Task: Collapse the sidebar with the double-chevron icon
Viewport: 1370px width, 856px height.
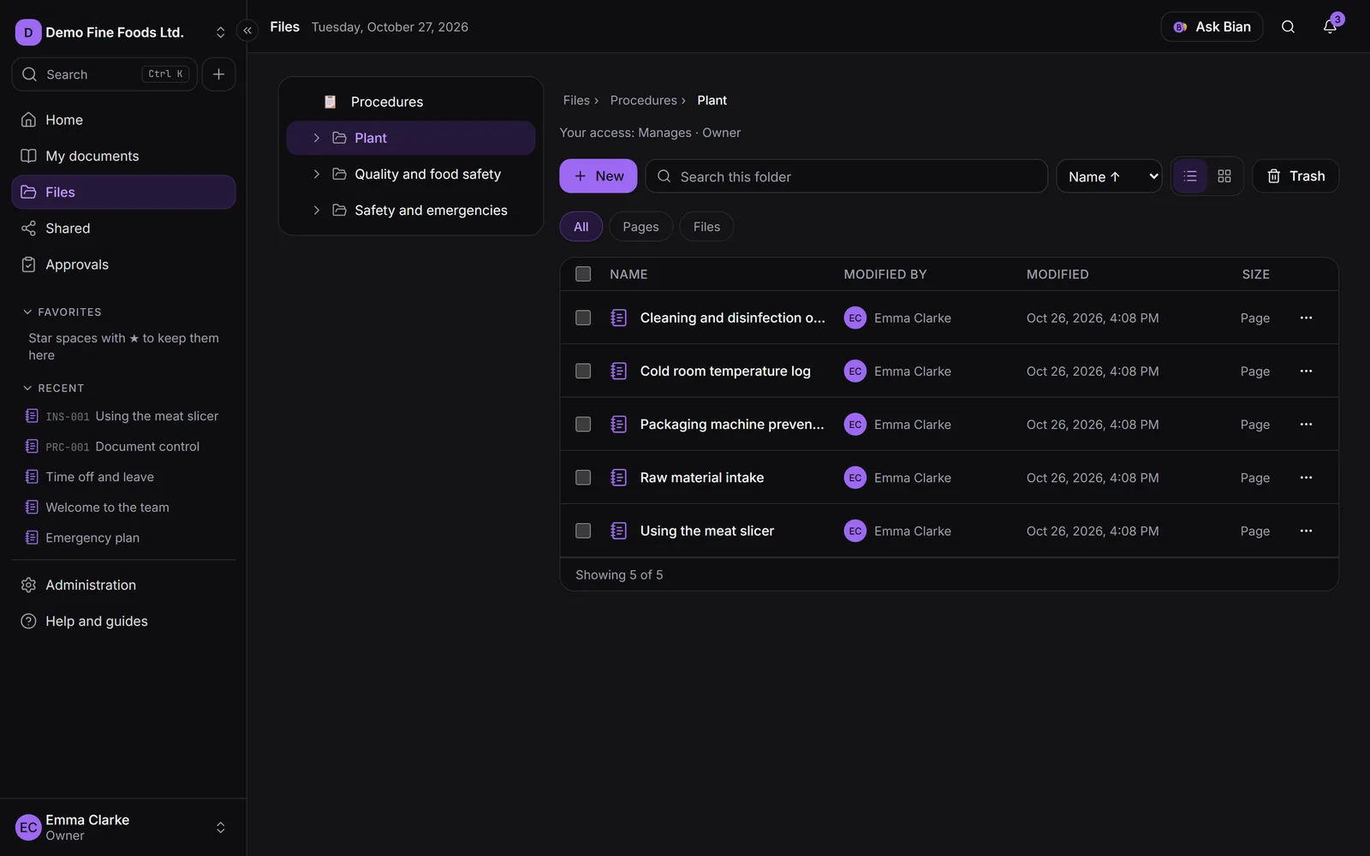Action: click(x=247, y=31)
